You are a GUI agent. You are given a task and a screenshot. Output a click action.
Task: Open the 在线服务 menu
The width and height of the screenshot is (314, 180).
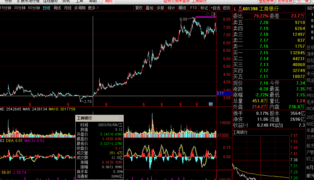[x=51, y=1]
